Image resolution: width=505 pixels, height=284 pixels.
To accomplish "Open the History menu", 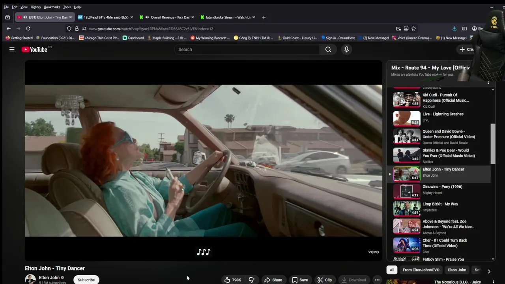I will [x=36, y=7].
